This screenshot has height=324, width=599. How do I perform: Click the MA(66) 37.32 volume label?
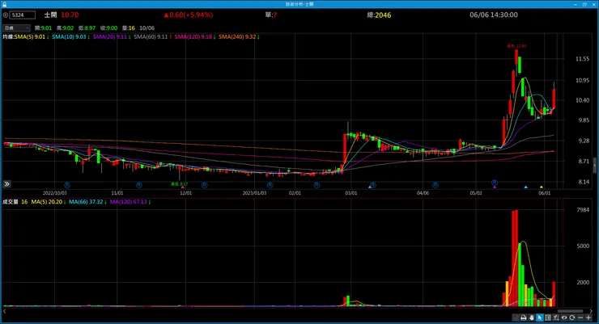pos(87,202)
